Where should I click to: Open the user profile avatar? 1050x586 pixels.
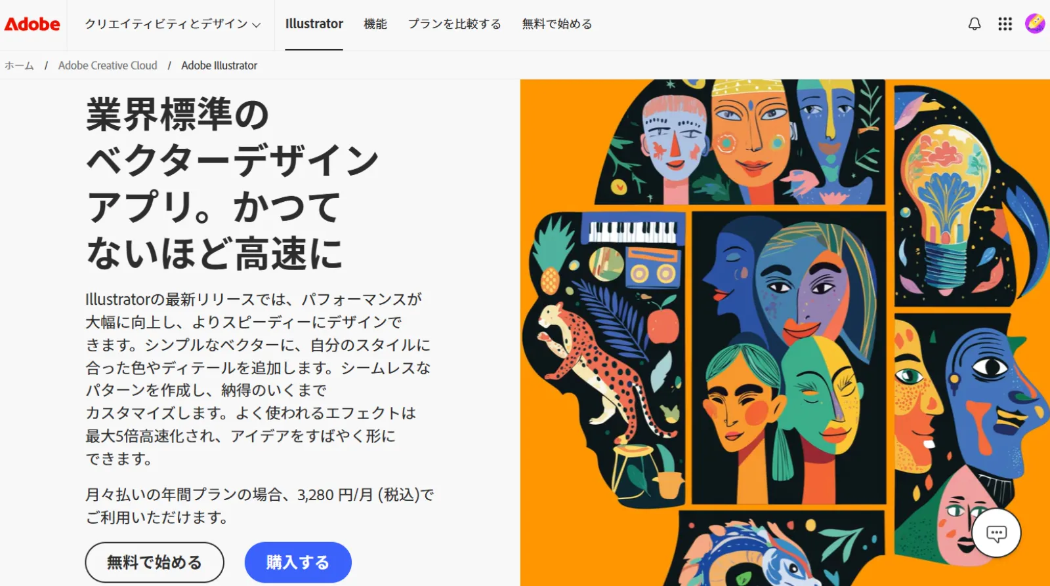coord(1035,24)
